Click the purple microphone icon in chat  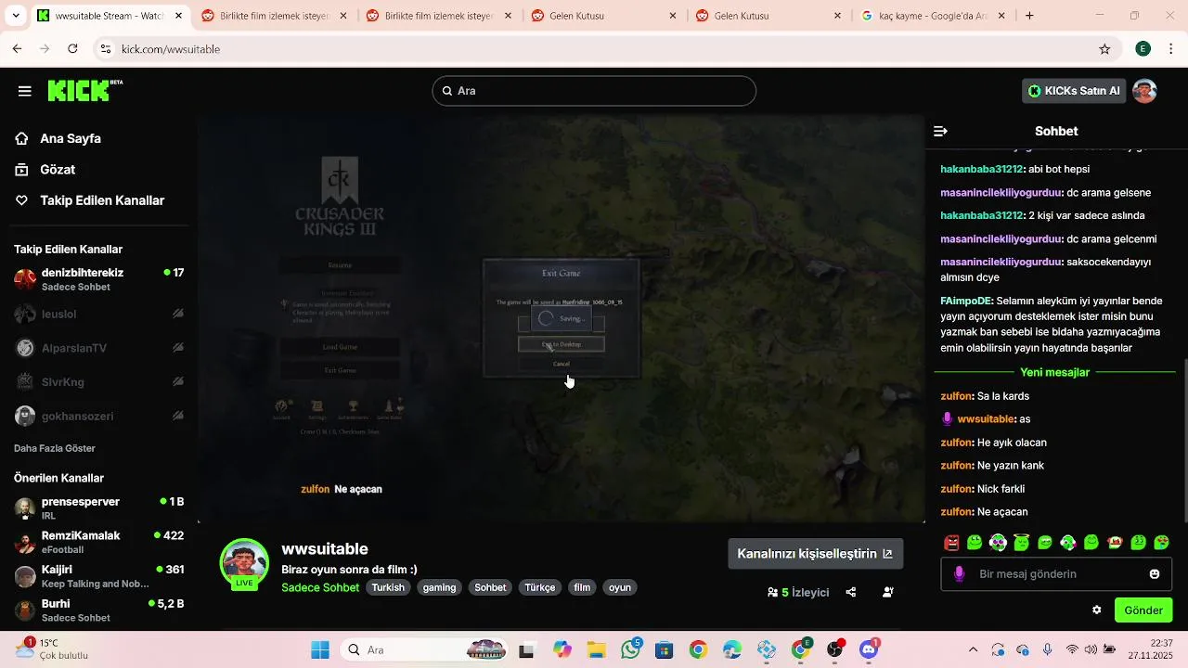960,574
